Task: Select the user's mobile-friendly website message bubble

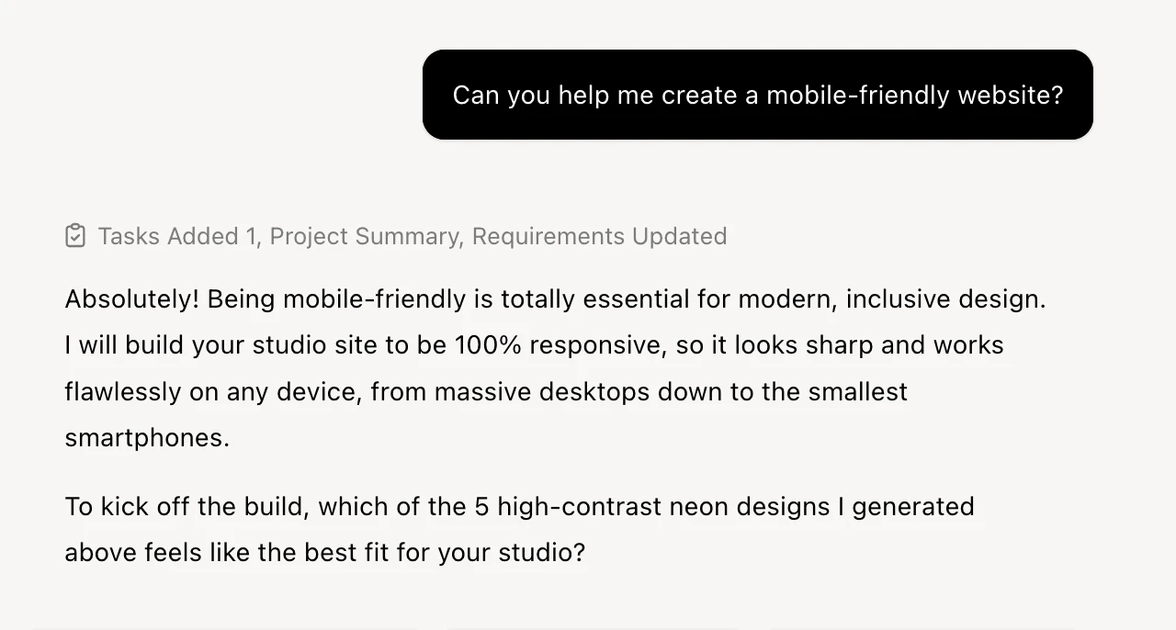Action: click(758, 95)
